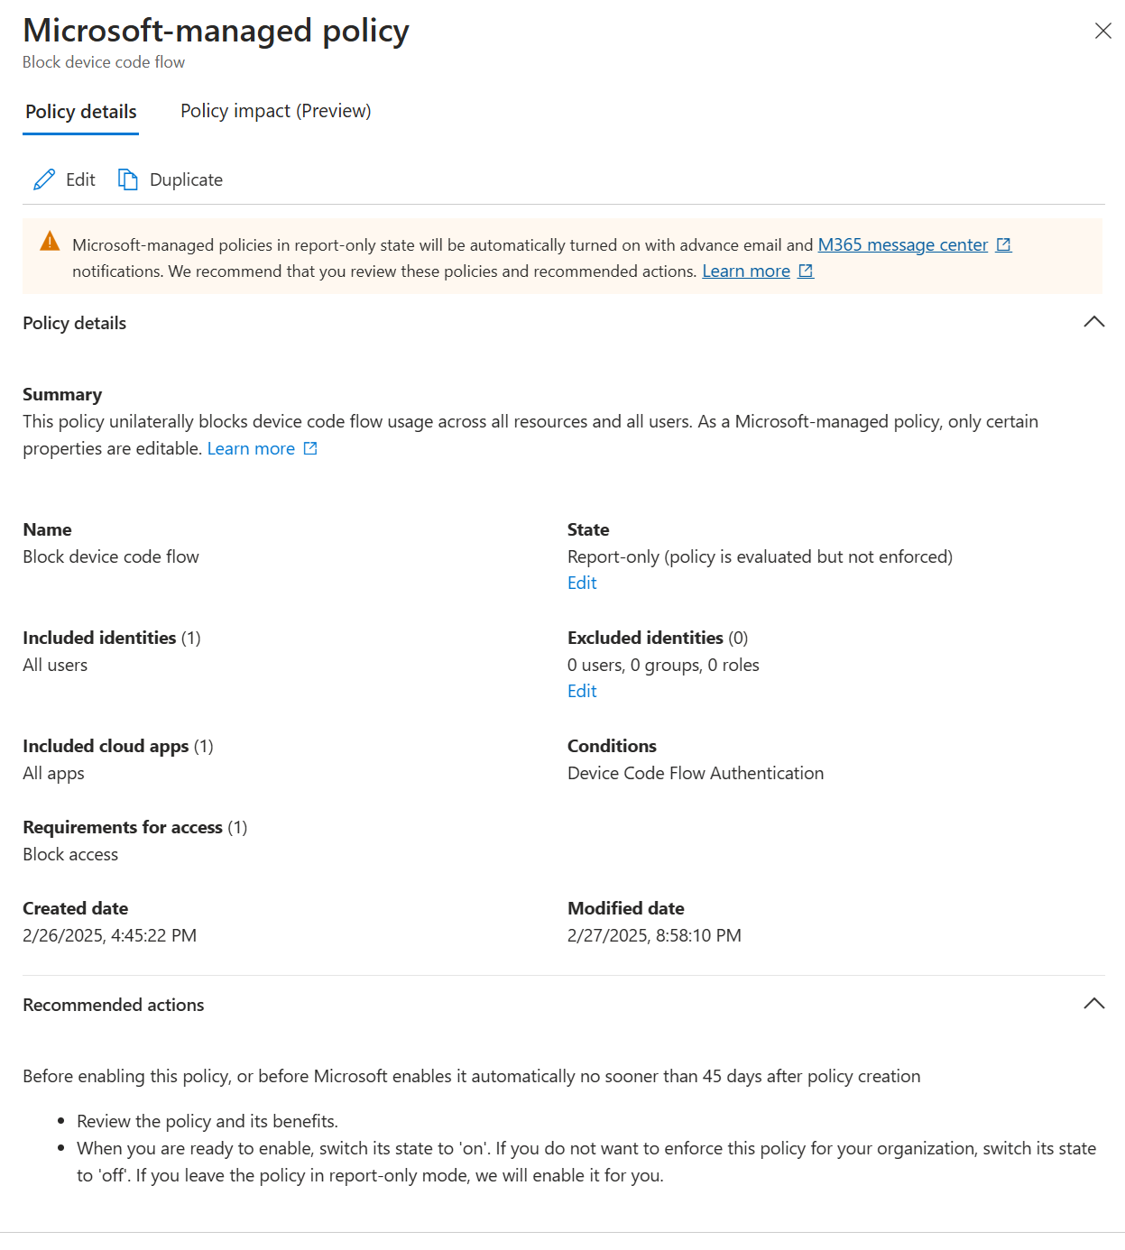Viewport: 1125px width, 1250px height.
Task: Open Learn more in the Summary text
Action: click(x=251, y=447)
